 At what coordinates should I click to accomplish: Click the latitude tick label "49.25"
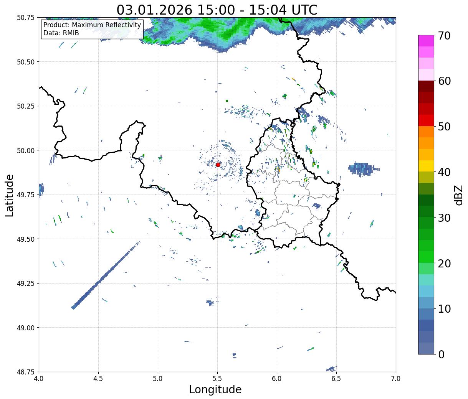[x=26, y=284]
